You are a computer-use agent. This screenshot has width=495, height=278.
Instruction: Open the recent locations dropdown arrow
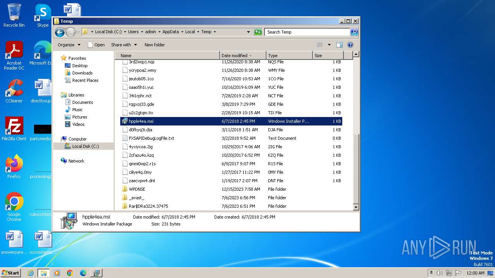78,32
